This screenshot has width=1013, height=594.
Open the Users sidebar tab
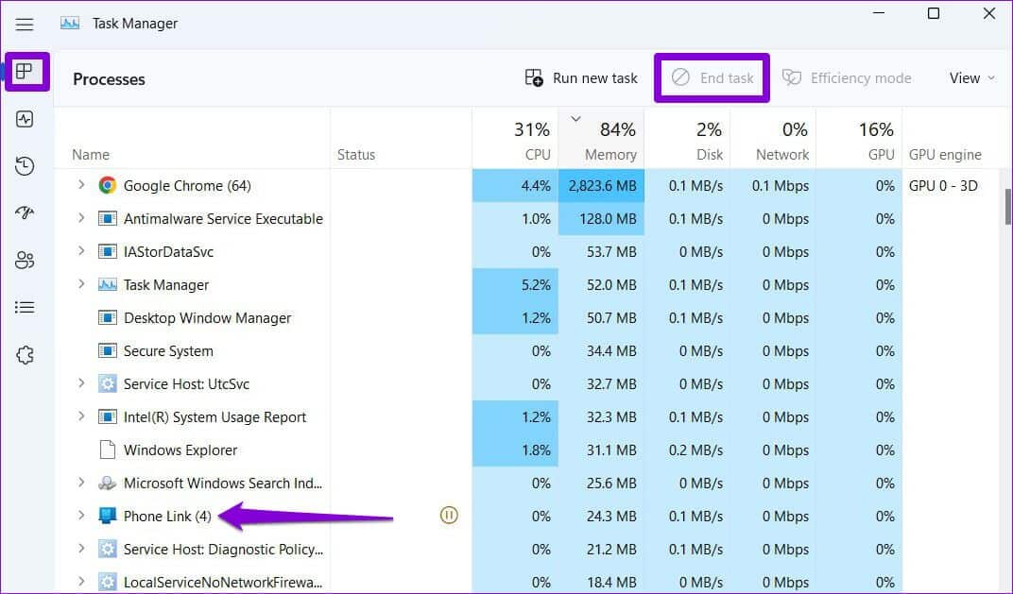pos(25,261)
